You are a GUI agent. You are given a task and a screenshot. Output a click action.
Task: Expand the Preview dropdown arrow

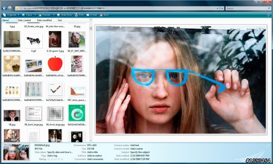click(x=54, y=15)
